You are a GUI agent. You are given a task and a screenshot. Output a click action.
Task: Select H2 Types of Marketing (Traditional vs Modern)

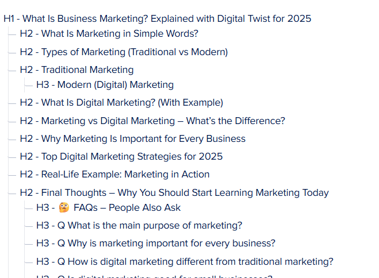coord(124,52)
